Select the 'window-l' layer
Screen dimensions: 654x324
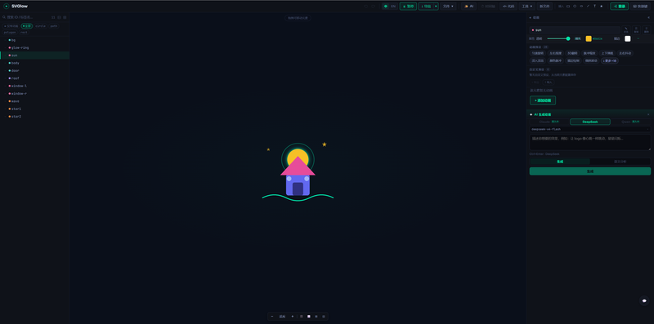34,86
